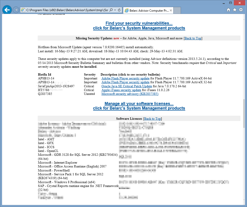The height and width of the screenshot is (207, 247).
Task: Click hotfix ID 'HT5766'
Action: pyautogui.click(x=44, y=90)
